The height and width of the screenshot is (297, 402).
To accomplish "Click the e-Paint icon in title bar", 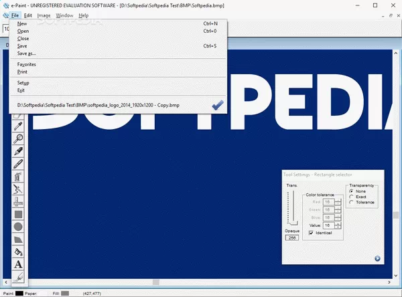I will (5, 5).
